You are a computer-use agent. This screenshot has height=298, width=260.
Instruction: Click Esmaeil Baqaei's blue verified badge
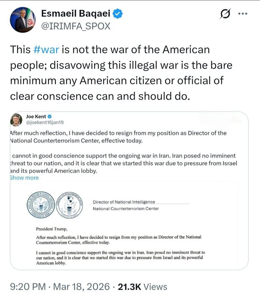click(x=118, y=14)
